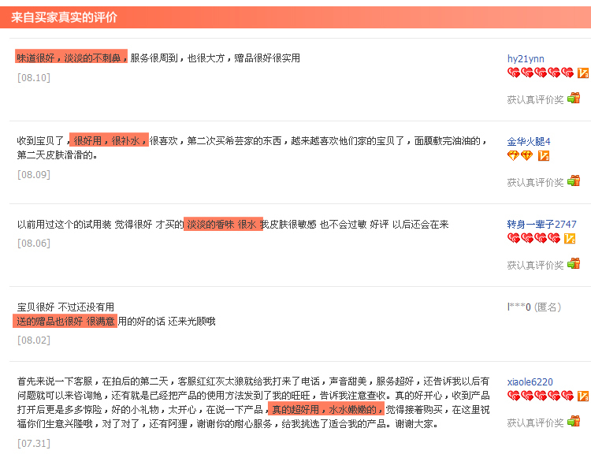
Task: Click the text 第二天皮肤滑滑的。
Action: 57,155
